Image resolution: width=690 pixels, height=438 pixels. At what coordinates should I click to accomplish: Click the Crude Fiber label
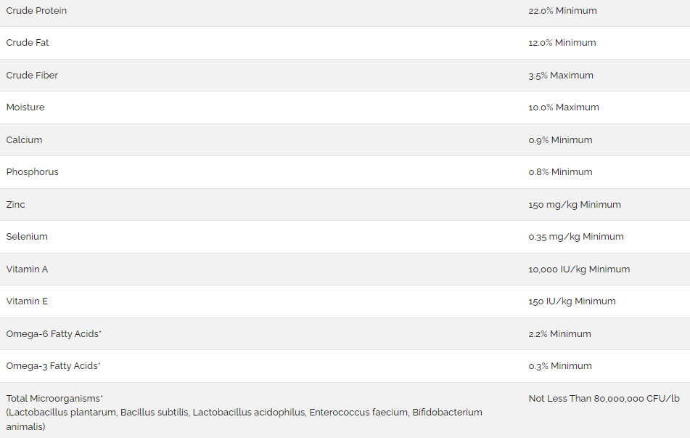32,76
